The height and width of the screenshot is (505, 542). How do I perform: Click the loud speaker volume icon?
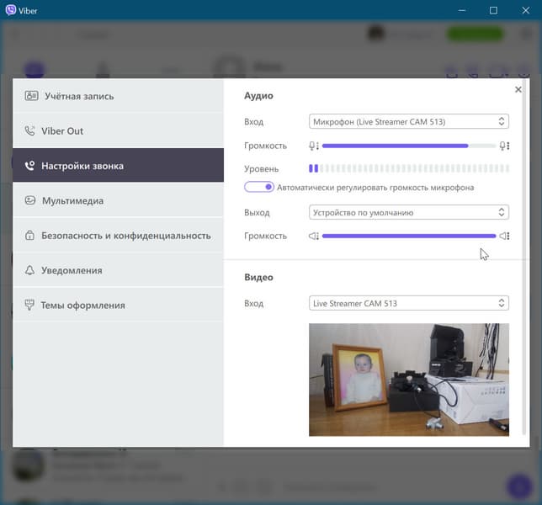pos(504,236)
